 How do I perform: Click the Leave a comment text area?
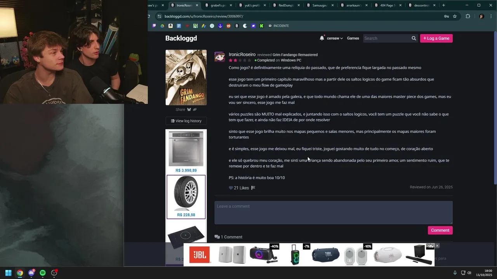tap(334, 212)
